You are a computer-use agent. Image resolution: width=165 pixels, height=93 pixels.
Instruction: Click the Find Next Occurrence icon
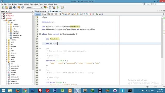point(66,14)
